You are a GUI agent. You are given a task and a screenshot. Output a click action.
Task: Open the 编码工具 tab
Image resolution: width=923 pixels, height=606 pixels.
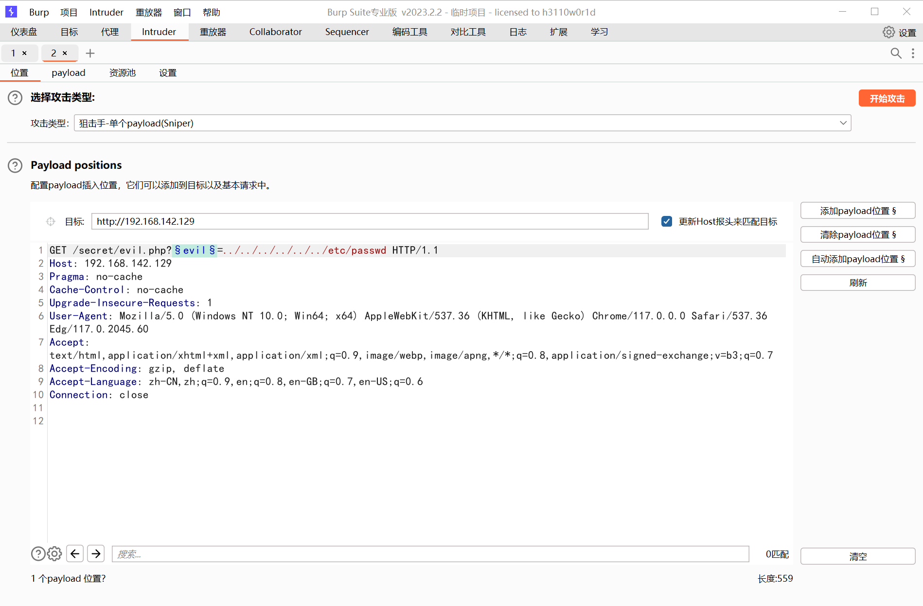(x=410, y=32)
